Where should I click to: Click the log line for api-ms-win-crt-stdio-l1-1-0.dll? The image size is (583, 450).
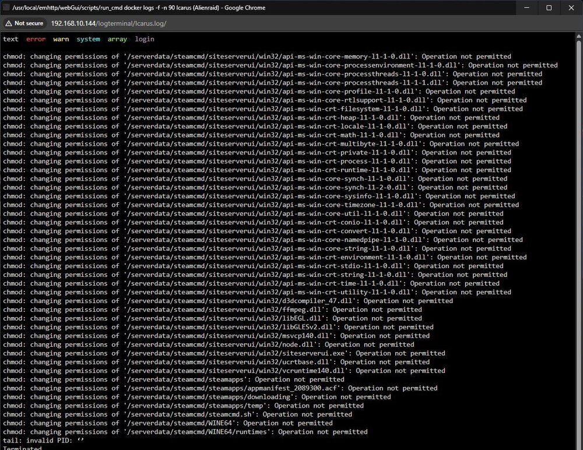point(253,266)
